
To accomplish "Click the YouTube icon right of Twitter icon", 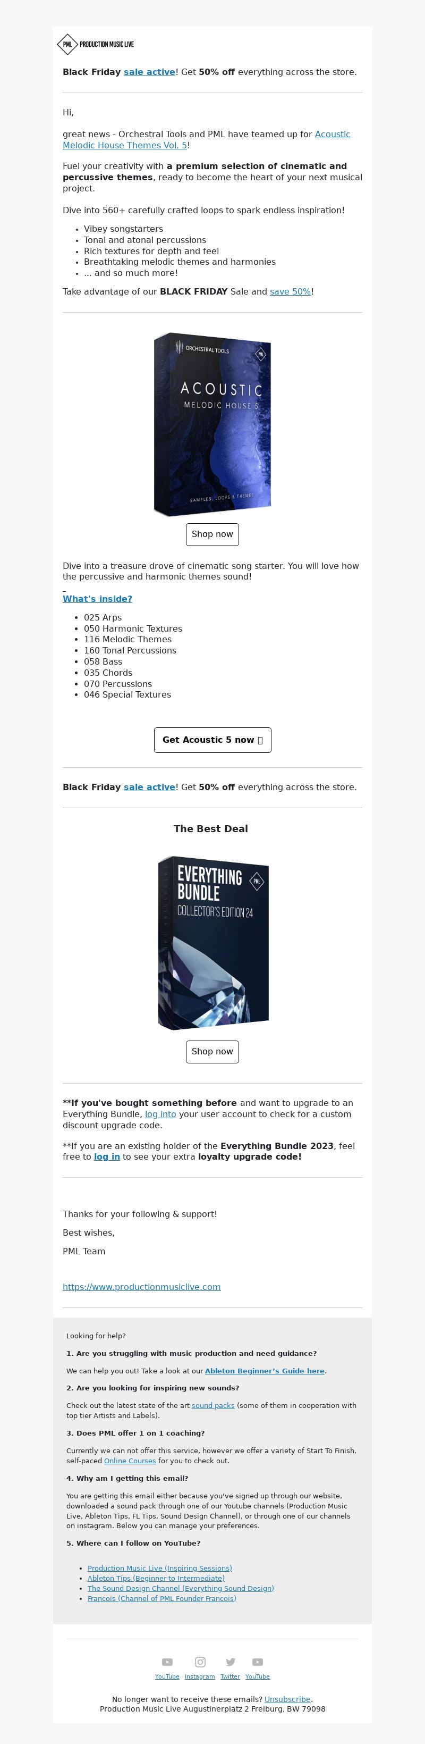I will [x=258, y=1662].
